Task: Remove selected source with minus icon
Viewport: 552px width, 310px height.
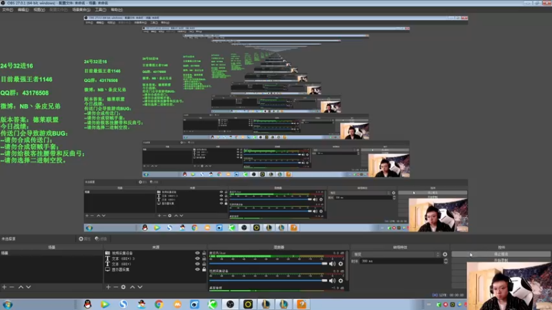Action: 116,287
